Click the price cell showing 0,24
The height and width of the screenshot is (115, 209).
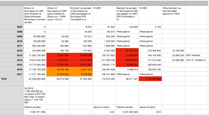pos(150,111)
